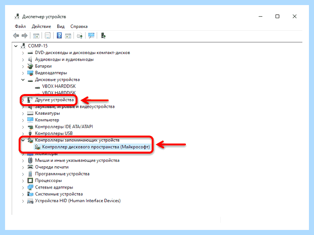The width and height of the screenshot is (314, 235).
Task: Click the Батареи battery icon
Action: 30,66
